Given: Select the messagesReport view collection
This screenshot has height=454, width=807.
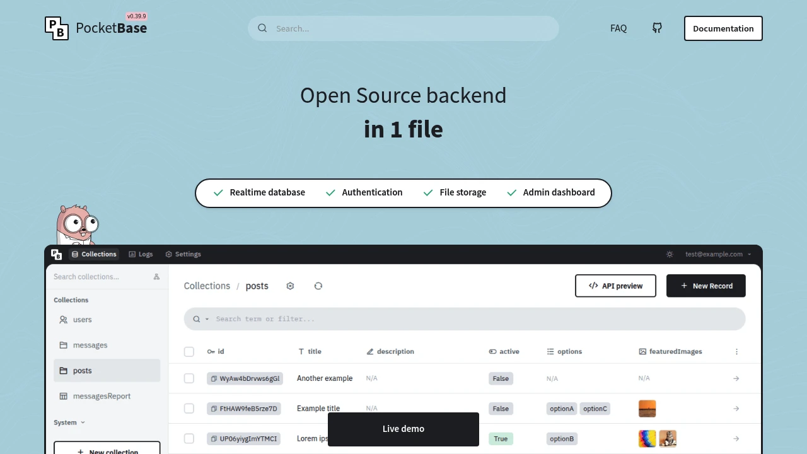Looking at the screenshot, I should pos(107,396).
